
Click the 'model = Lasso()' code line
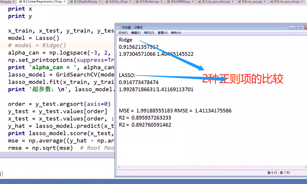[x=34, y=38]
